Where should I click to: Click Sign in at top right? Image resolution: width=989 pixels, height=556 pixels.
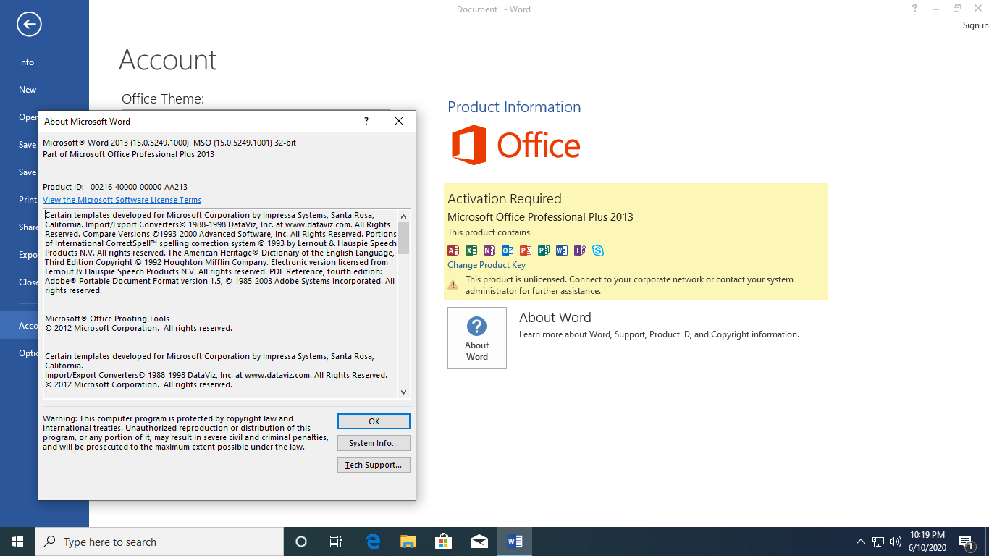(975, 25)
